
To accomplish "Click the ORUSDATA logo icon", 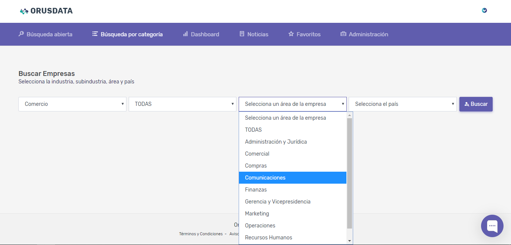I will tap(24, 11).
